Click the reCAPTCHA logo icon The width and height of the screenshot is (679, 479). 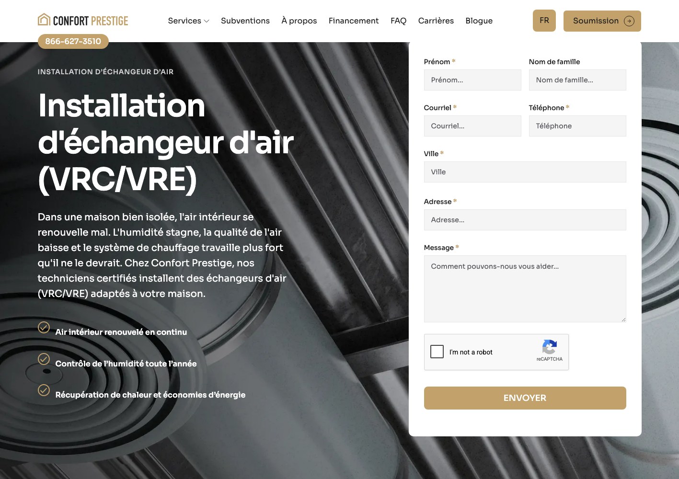click(x=550, y=347)
